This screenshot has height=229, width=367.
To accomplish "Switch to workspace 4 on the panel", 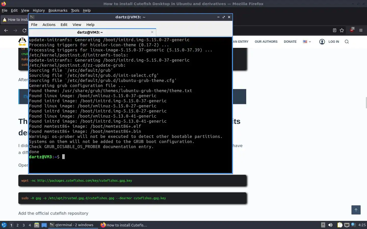I will [x=30, y=225].
